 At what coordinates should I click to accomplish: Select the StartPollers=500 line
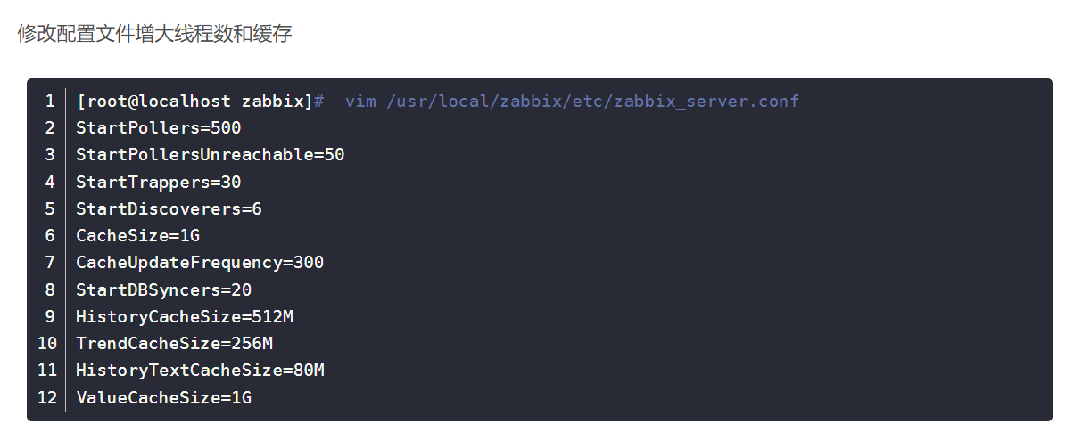159,127
